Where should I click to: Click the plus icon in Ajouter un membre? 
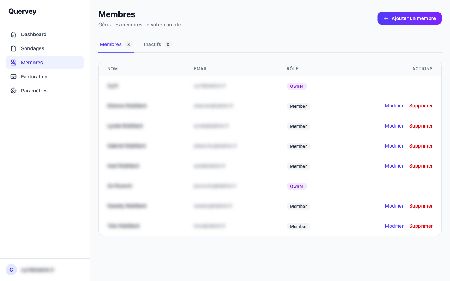tap(386, 18)
